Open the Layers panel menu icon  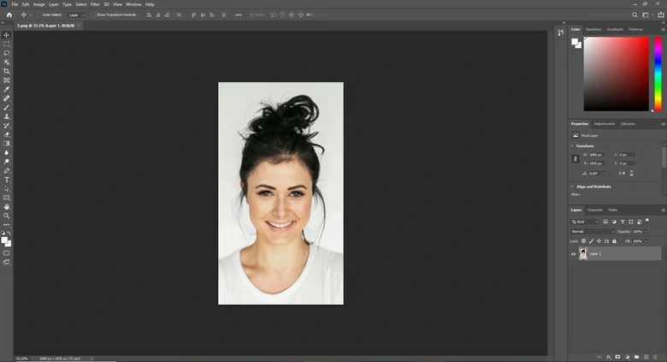[663, 210]
